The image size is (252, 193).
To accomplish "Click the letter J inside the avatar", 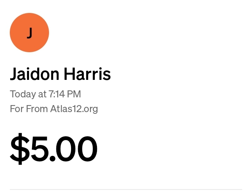I will [29, 33].
